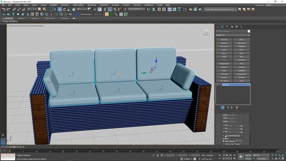Open the Create Selection Set dropdown

[x=136, y=9]
